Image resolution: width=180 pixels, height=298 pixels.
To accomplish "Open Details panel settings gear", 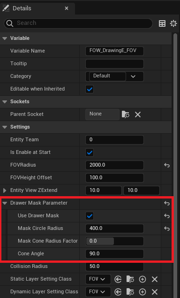I will 173,23.
